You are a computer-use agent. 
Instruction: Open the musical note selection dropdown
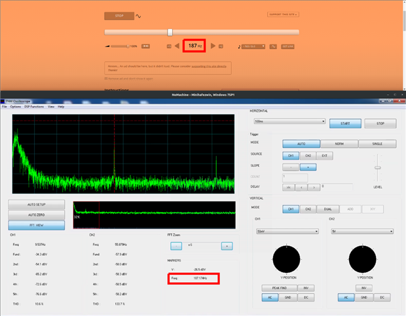[x=252, y=46]
